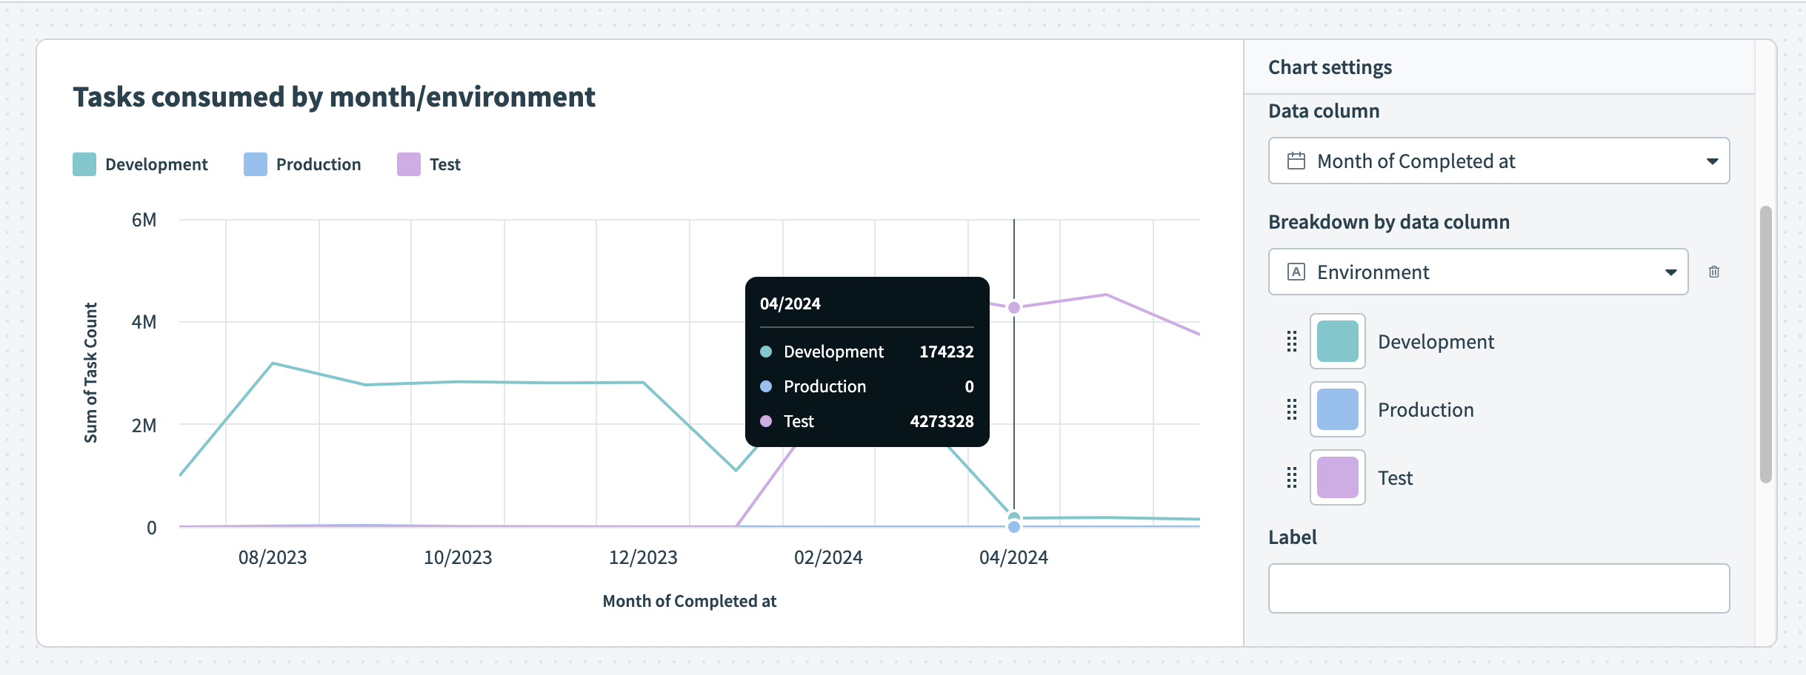Screen dimensions: 1806x675
Task: Click the drag handle next to Test
Action: point(1290,477)
